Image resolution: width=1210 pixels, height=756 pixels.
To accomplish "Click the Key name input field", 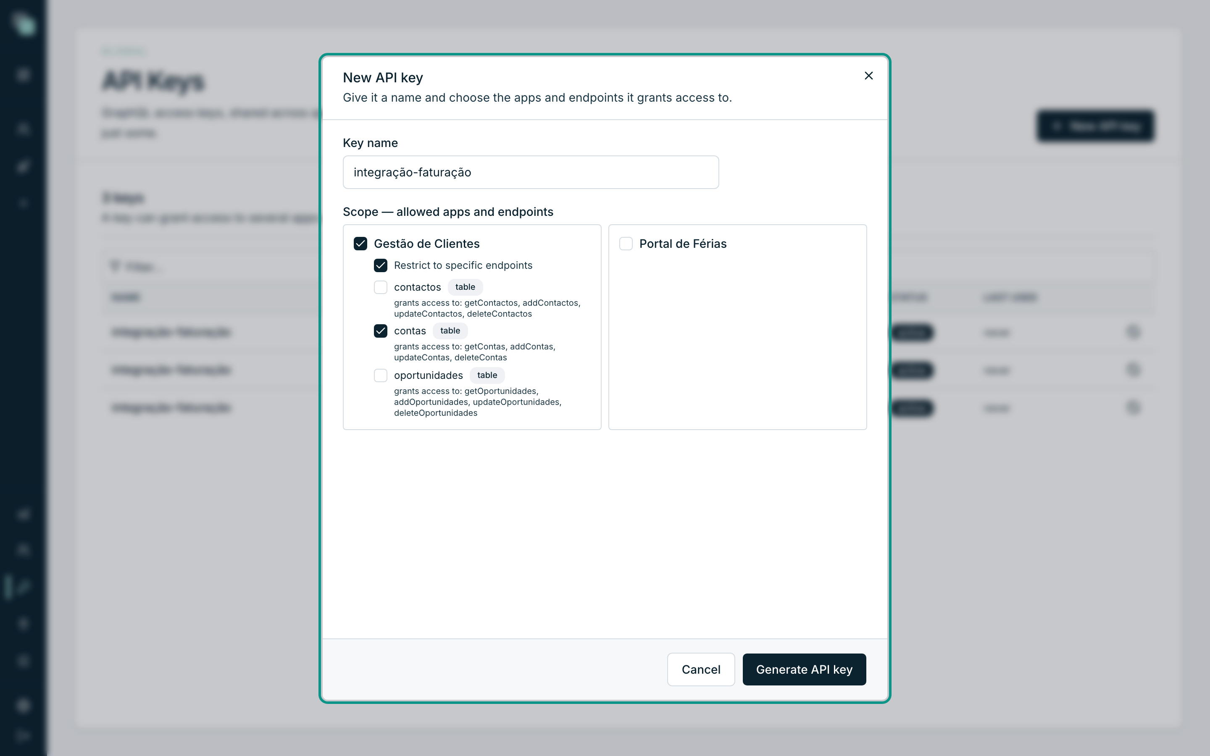I will tap(531, 172).
